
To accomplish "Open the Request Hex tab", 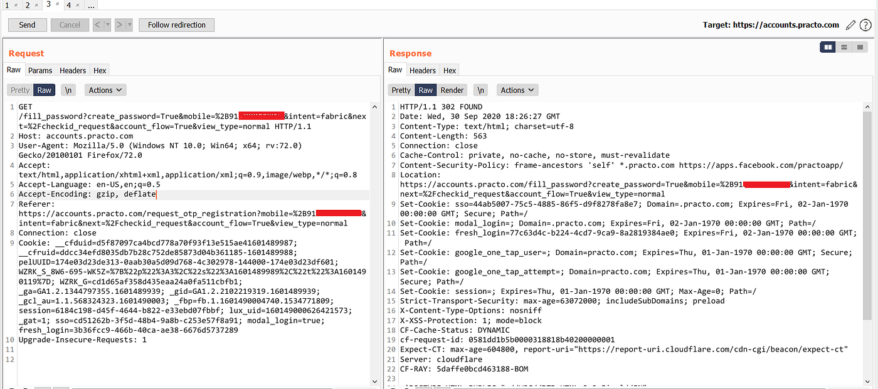I will (x=100, y=71).
